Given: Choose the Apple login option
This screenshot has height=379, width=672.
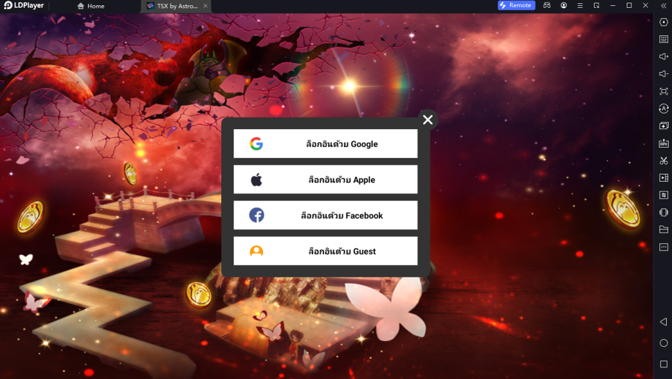Looking at the screenshot, I should [x=325, y=180].
